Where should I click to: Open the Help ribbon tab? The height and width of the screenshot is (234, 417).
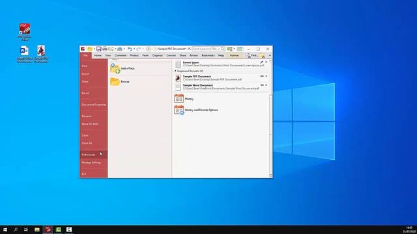[221, 55]
